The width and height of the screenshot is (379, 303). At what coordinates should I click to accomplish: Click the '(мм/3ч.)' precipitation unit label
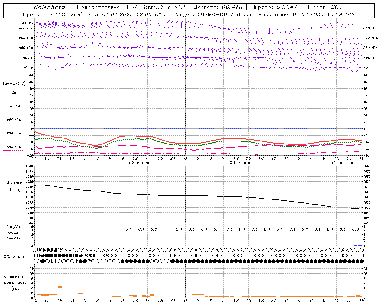pyautogui.click(x=15, y=227)
